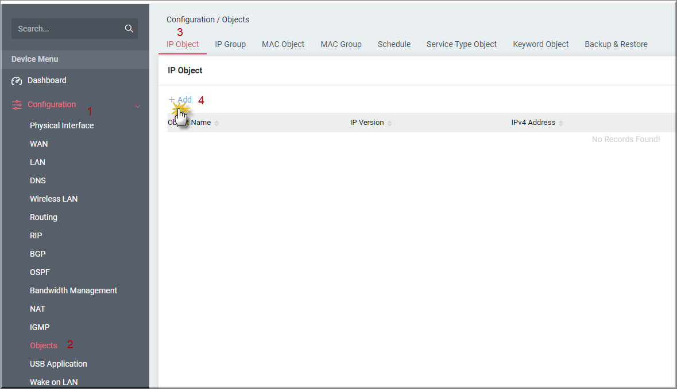677x389 pixels.
Task: Click the Configuration sliders icon
Action: point(17,105)
